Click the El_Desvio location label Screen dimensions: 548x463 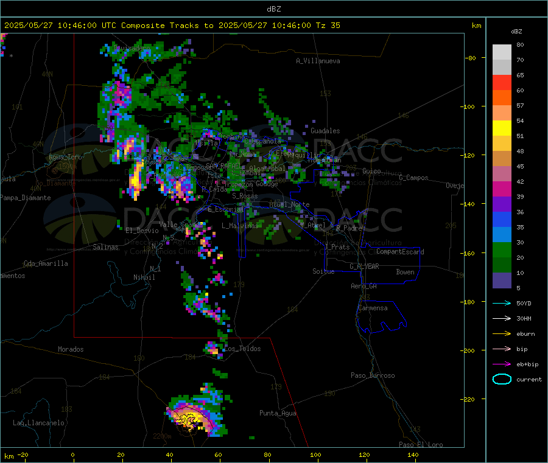pyautogui.click(x=142, y=231)
